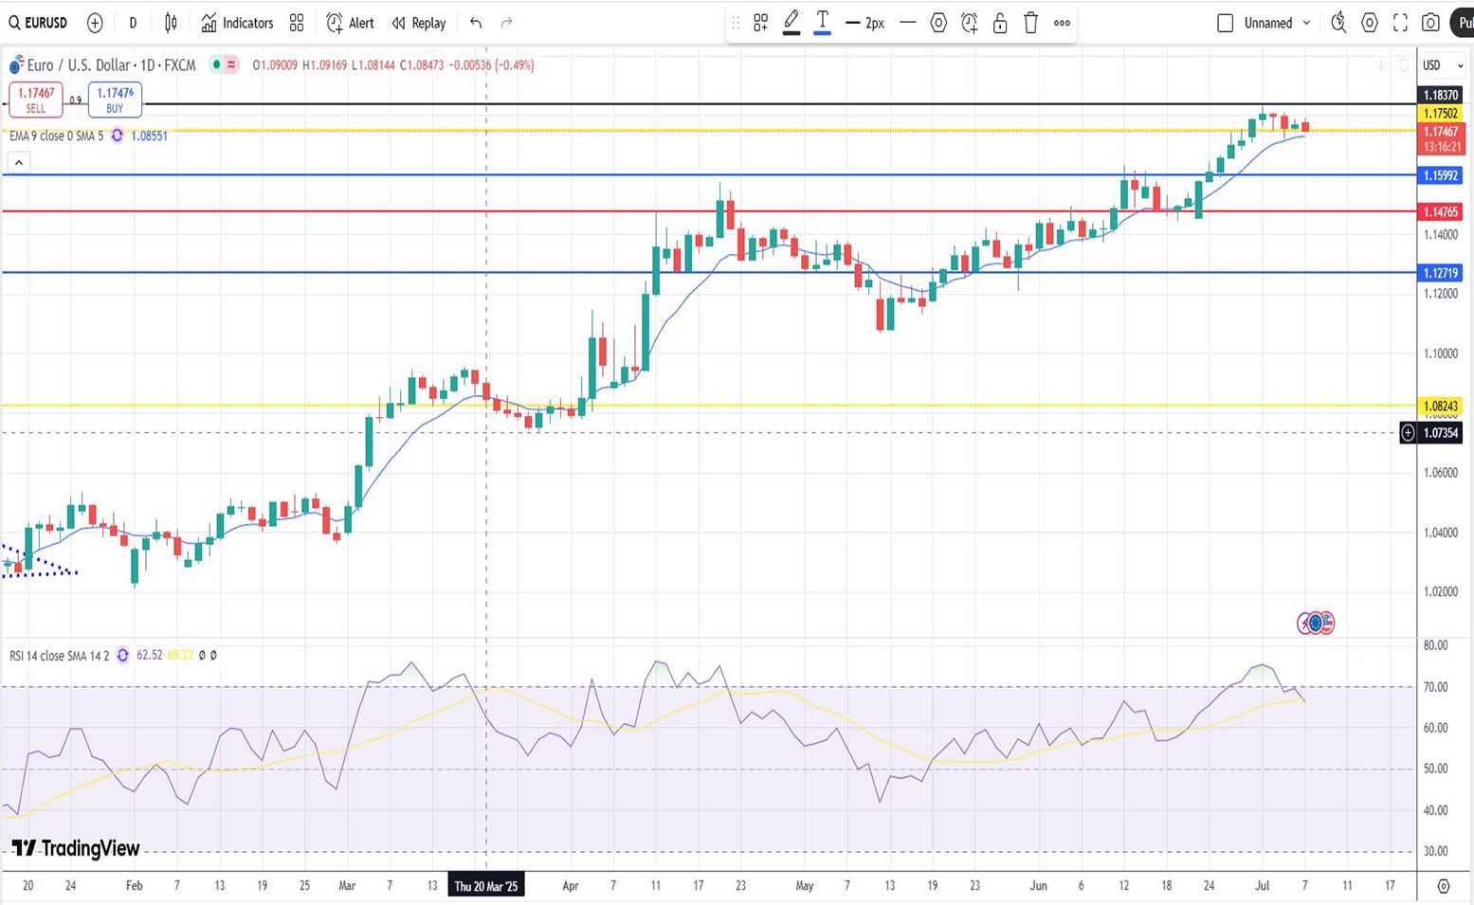1474x905 pixels.
Task: Click the BUY price button
Action: click(115, 100)
